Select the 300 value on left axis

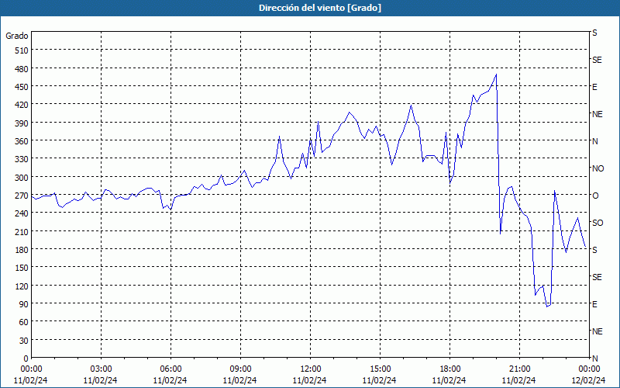click(22, 178)
